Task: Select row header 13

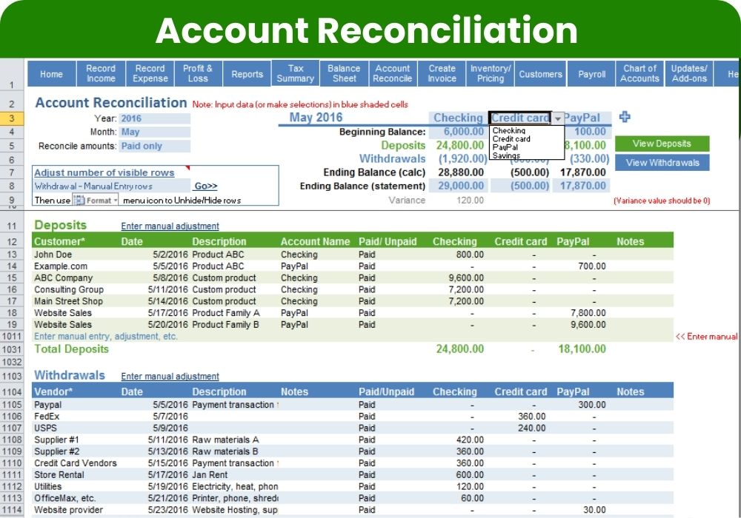Action: 13,255
